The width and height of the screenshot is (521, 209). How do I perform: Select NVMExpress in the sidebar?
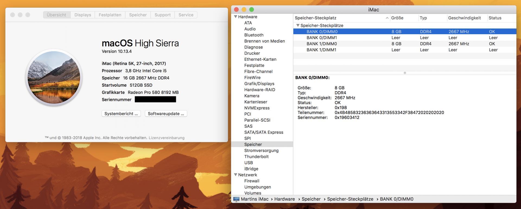pos(257,108)
